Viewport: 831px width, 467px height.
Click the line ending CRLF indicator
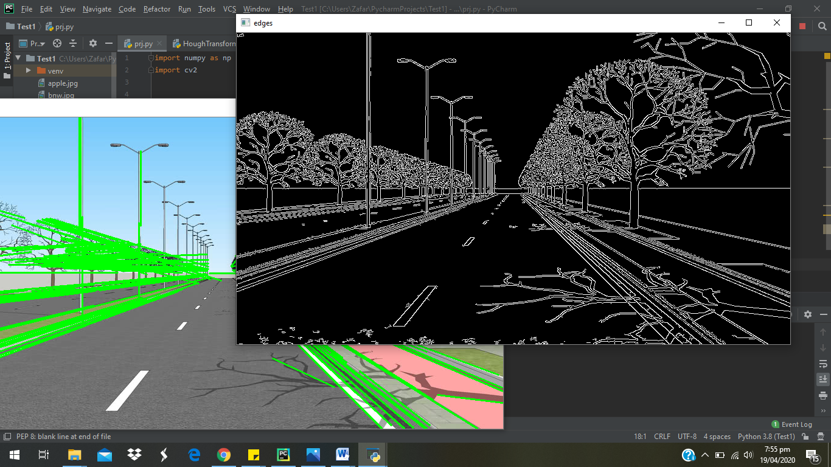(x=662, y=436)
